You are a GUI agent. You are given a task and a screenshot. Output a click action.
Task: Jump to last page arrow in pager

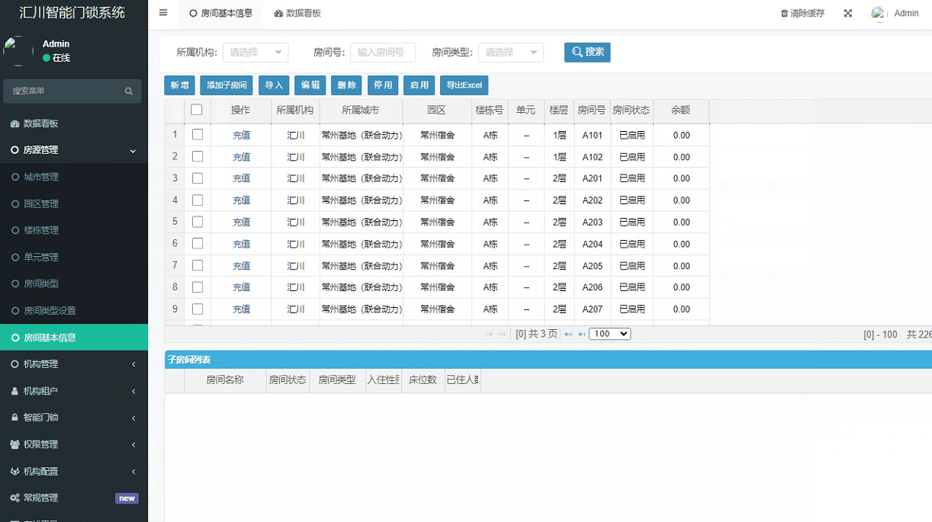pyautogui.click(x=582, y=335)
